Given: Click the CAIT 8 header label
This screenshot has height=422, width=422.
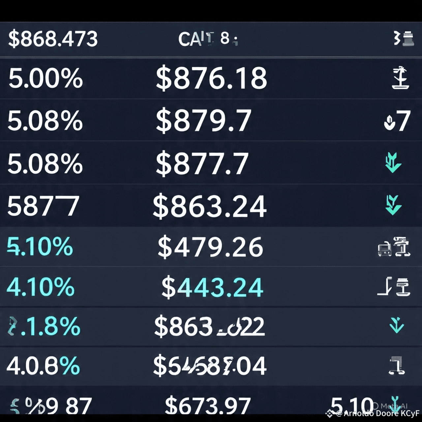Looking at the screenshot, I should coord(208,39).
